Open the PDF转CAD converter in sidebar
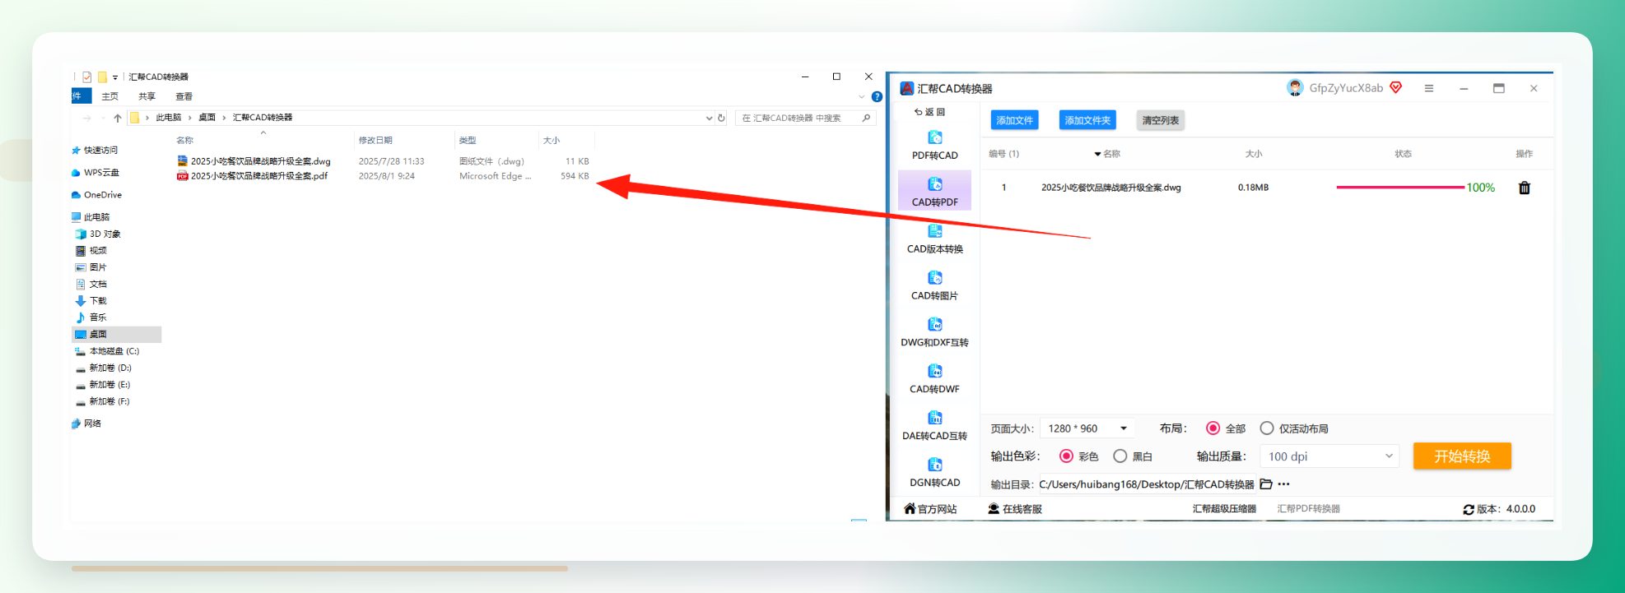Viewport: 1625px width, 593px height. [x=934, y=145]
